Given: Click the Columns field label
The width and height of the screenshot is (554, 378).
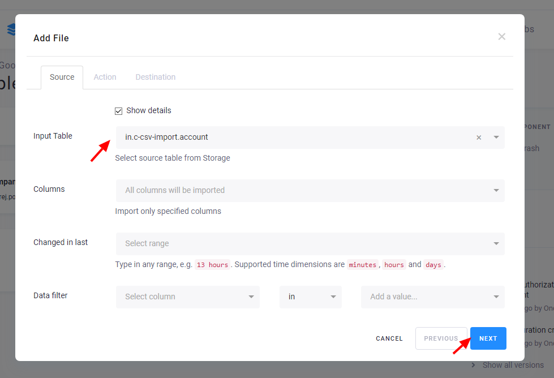Looking at the screenshot, I should [49, 190].
